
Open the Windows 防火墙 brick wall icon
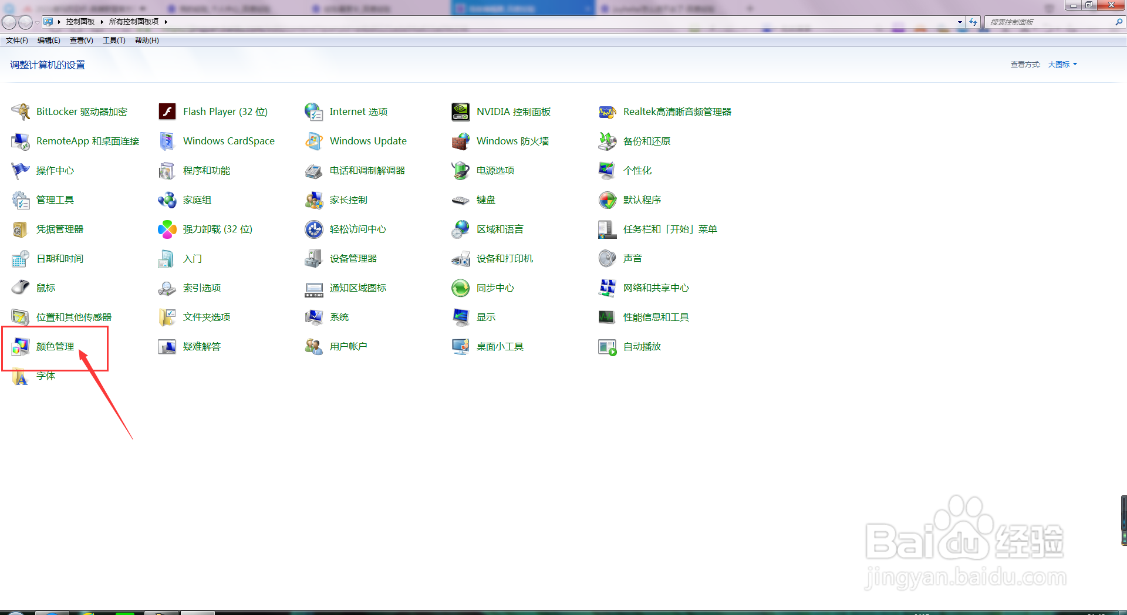(461, 141)
